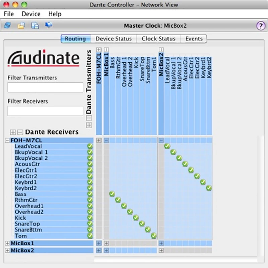Switch to the Clock Status tab
Viewport: 268px width, 268px height.
[x=158, y=39]
